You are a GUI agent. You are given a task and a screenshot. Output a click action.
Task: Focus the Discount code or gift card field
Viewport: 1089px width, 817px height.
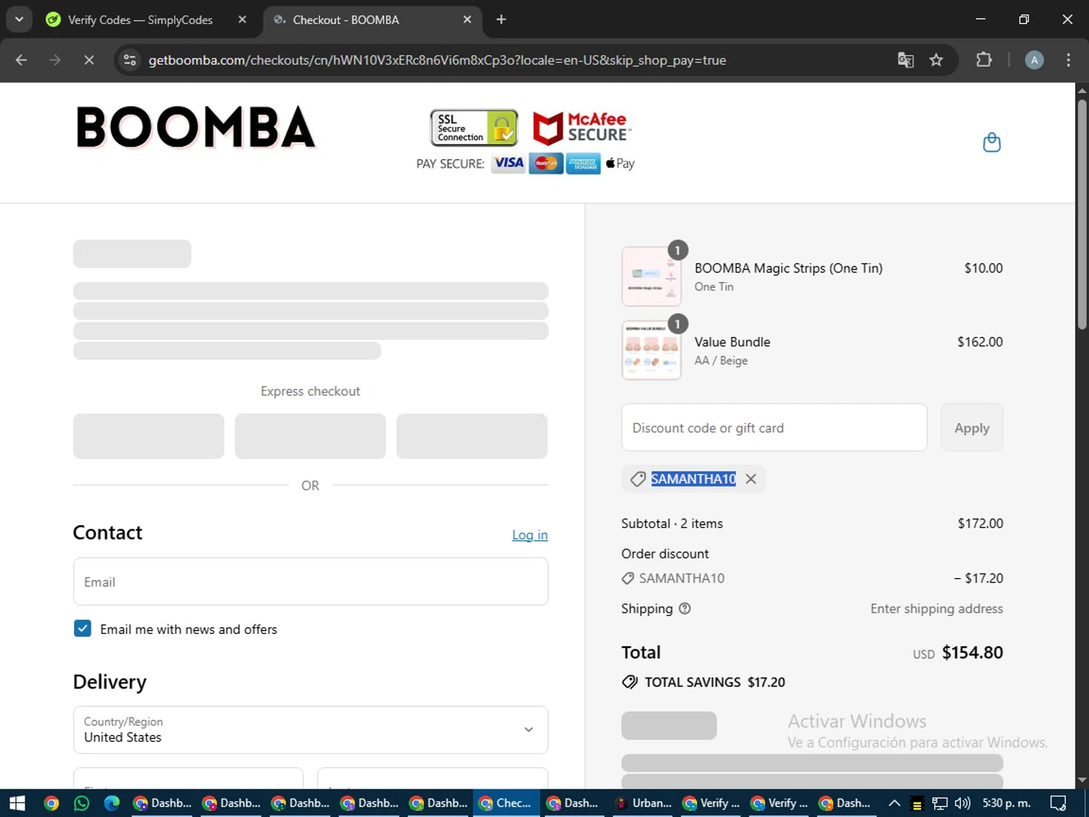point(775,428)
